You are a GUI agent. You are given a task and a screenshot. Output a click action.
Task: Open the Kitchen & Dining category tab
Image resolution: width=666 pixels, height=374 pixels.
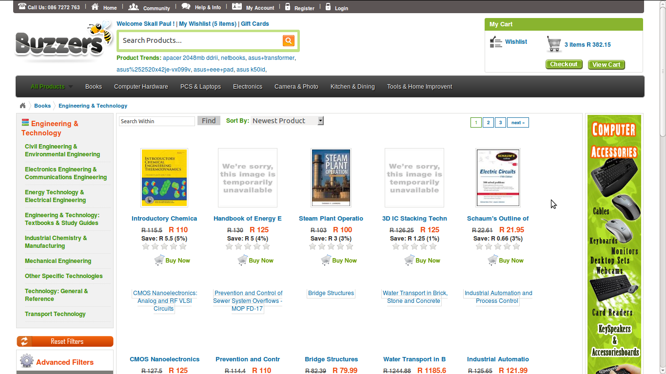353,86
